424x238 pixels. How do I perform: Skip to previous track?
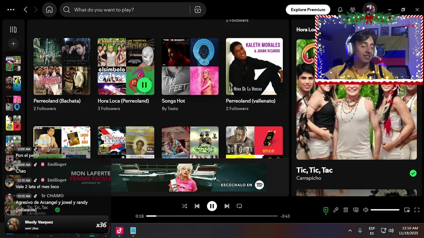pos(197,206)
